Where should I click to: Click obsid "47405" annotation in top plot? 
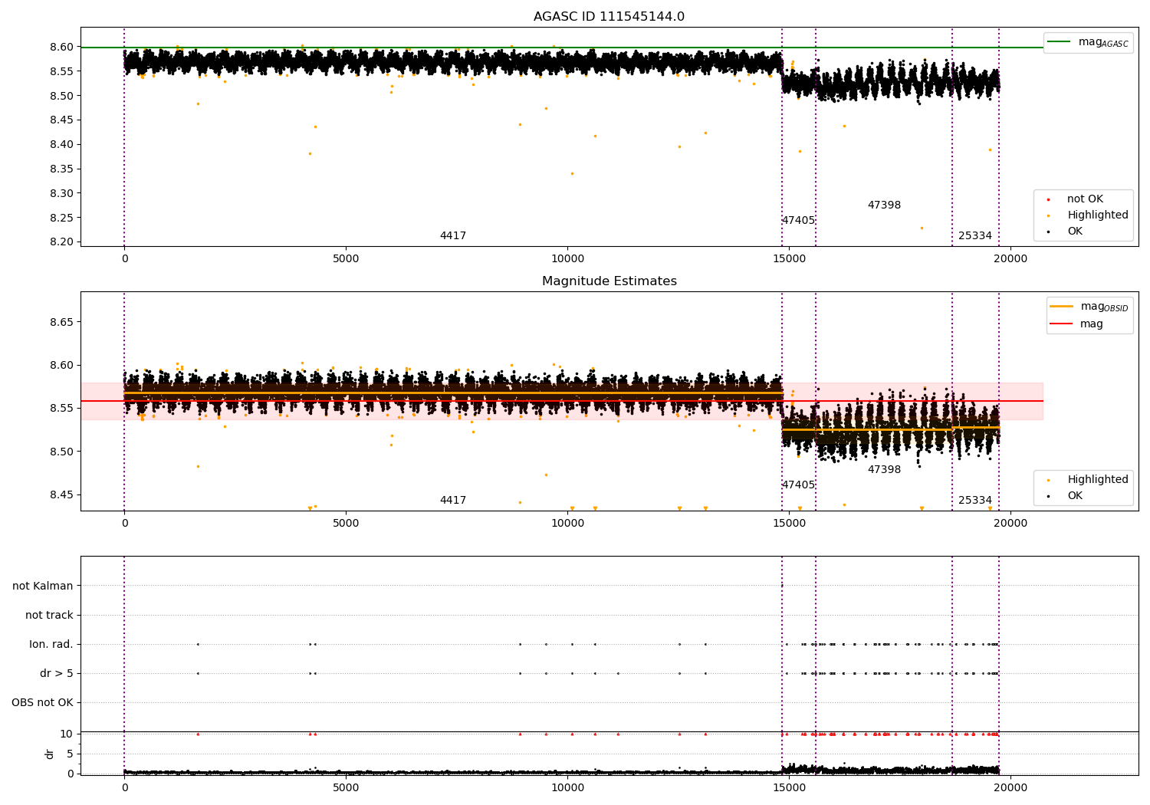[x=798, y=221]
